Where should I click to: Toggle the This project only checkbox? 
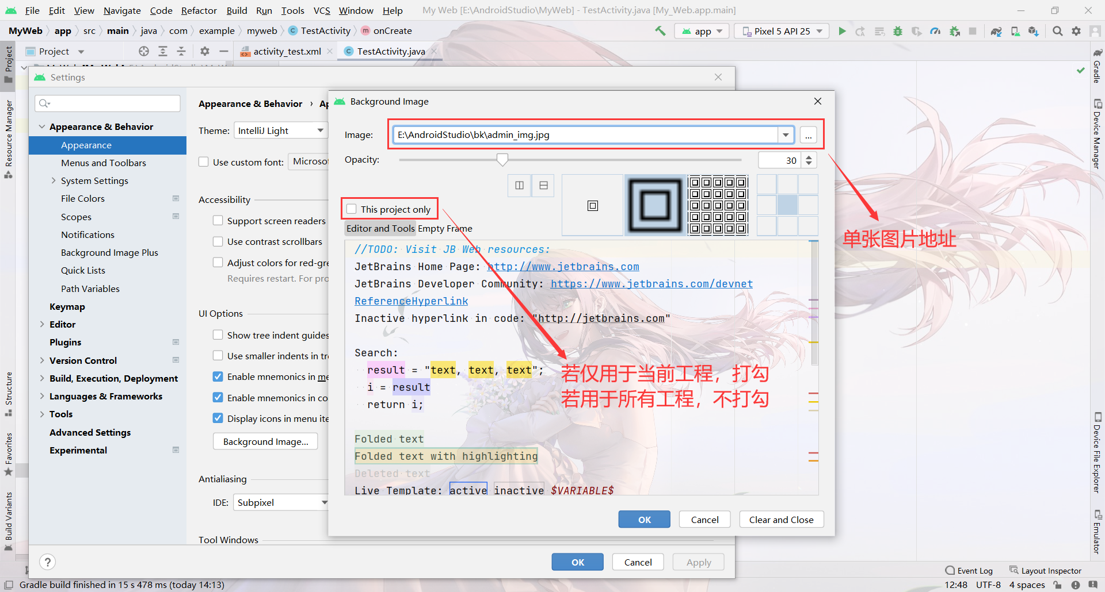(x=352, y=209)
